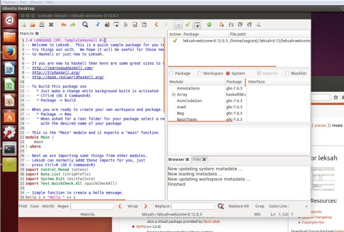
Task: Select the Workspace scope radio button
Action: tap(200, 73)
